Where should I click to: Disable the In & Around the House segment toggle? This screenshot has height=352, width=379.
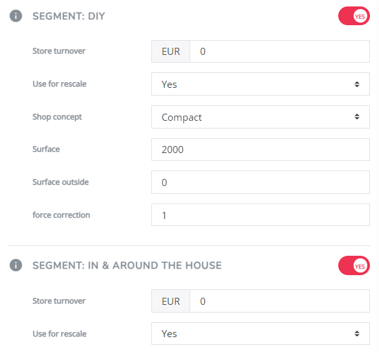[354, 265]
